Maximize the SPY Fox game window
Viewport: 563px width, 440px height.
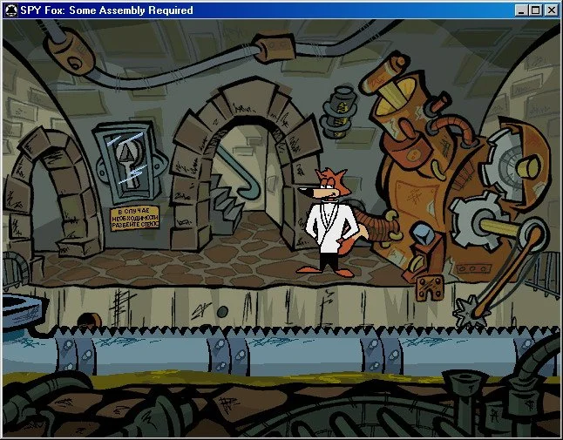point(535,10)
